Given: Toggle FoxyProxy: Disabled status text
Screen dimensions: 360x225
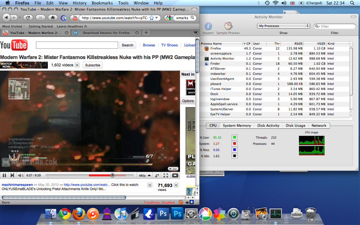Looking at the screenshot, I should [x=159, y=202].
